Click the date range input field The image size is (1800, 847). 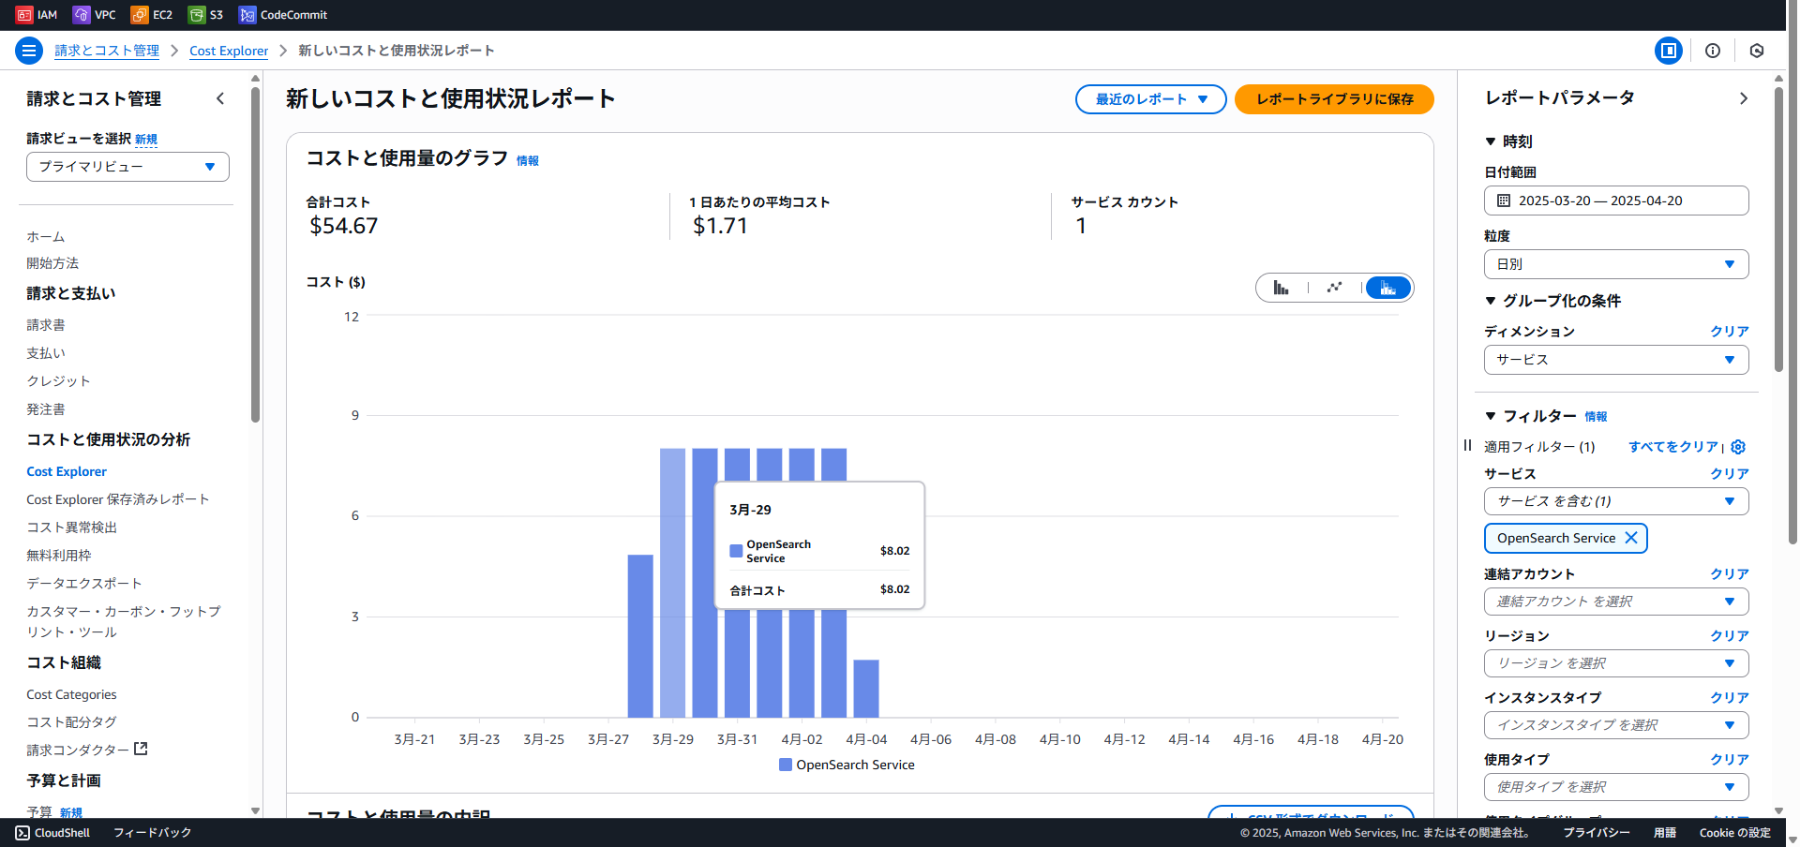tap(1616, 201)
